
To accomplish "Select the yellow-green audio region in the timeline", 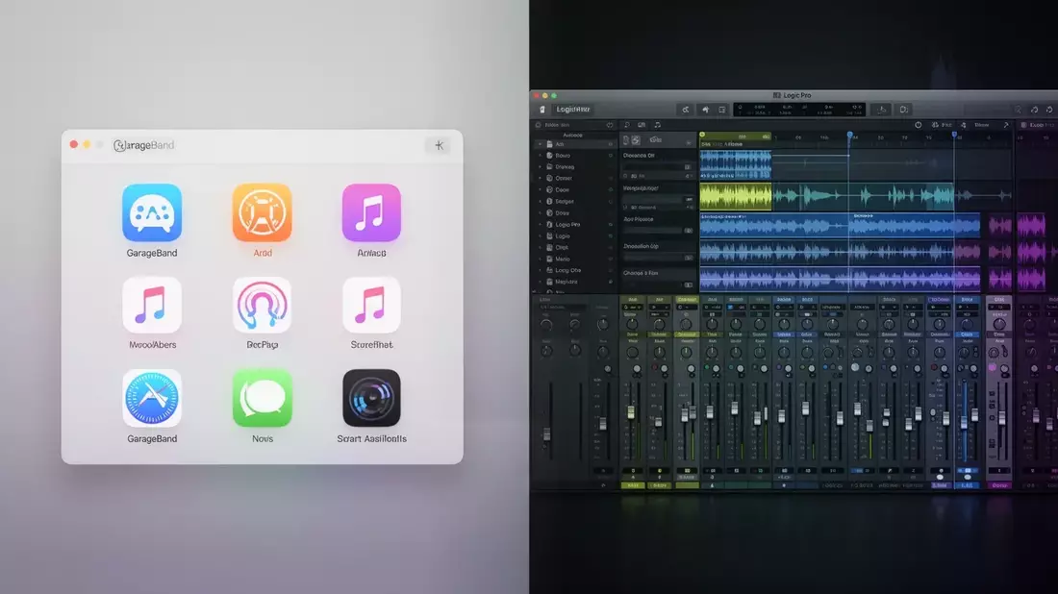I will (736, 197).
